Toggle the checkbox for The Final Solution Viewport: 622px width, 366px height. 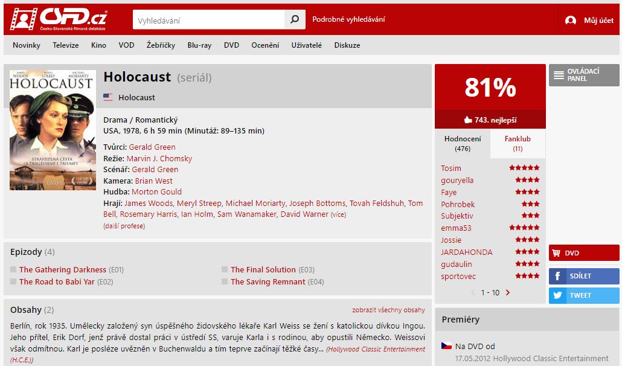(225, 269)
